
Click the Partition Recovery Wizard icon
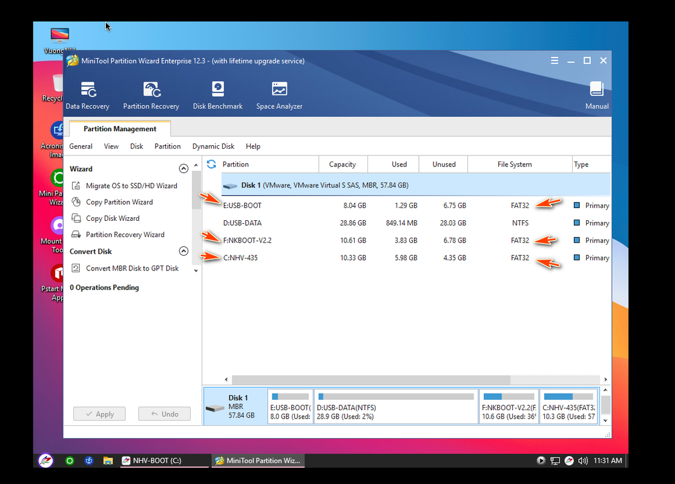[76, 235]
